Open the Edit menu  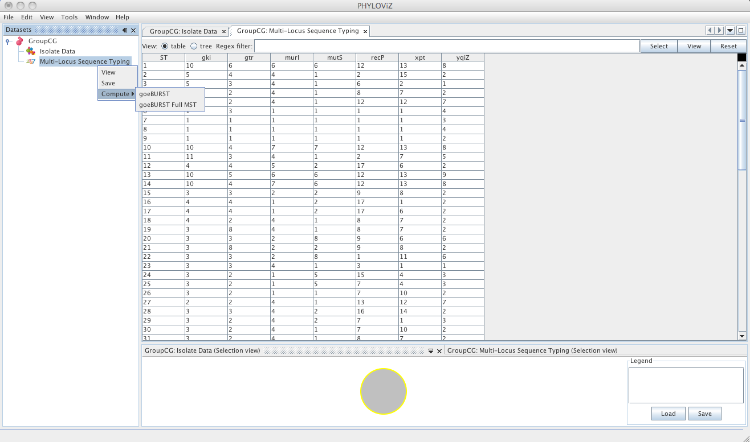coord(27,17)
